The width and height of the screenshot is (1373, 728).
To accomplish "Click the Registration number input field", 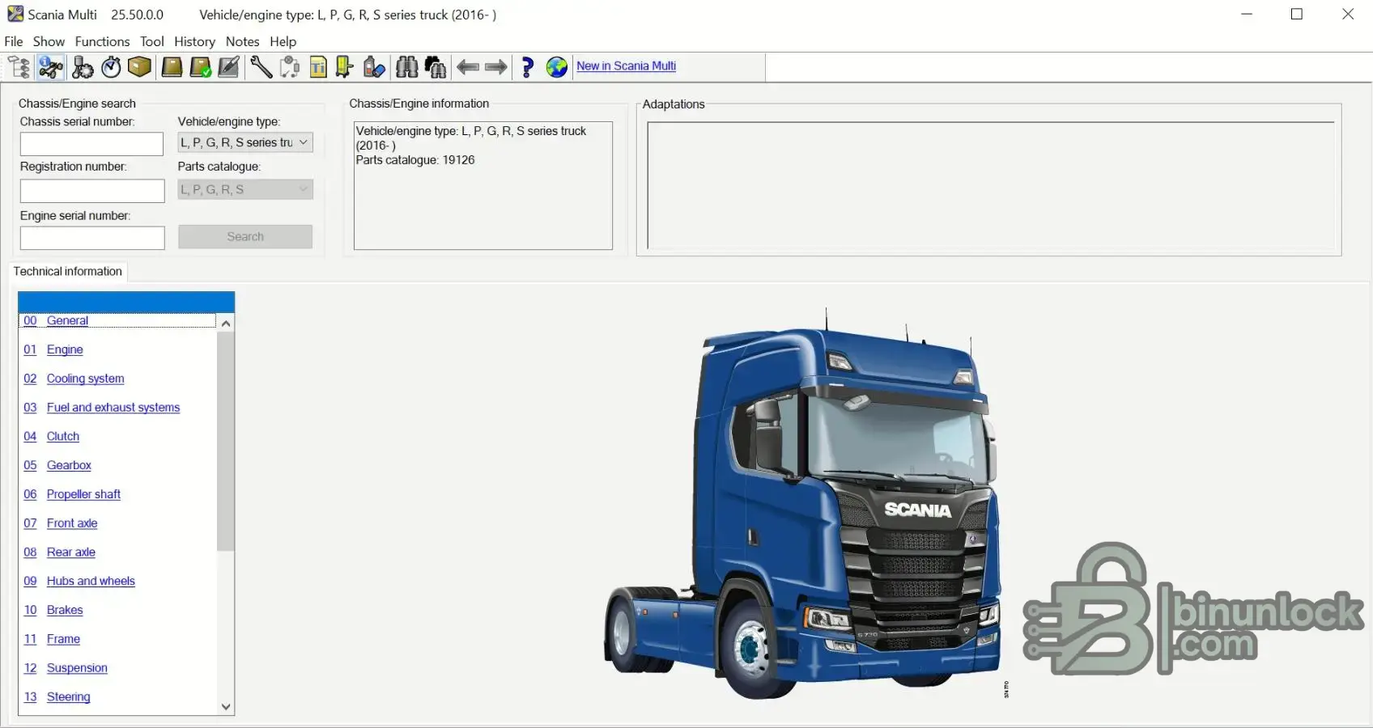I will [x=92, y=191].
